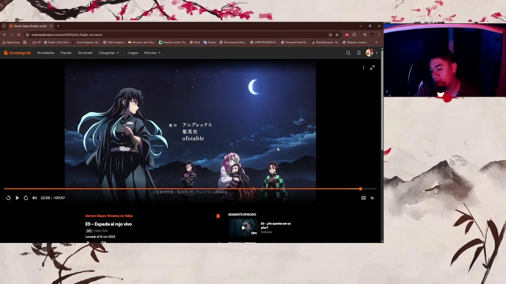This screenshot has height=284, width=506.
Task: Click the browser address bar URL
Action: 66,35
